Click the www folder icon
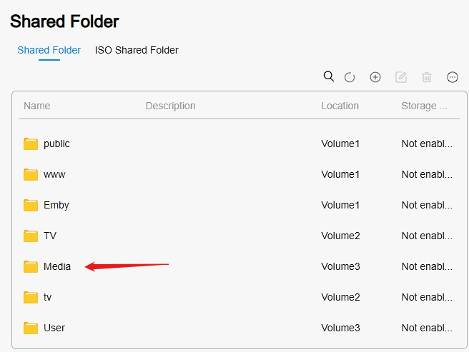The image size is (469, 352). 31,174
